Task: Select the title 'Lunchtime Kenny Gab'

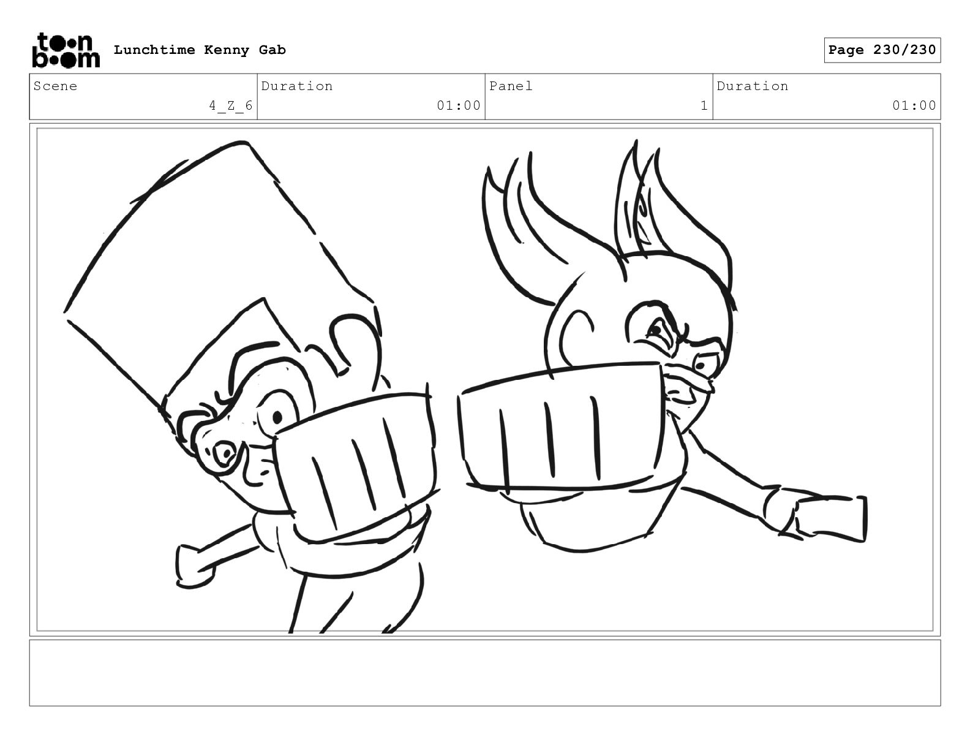Action: 200,50
